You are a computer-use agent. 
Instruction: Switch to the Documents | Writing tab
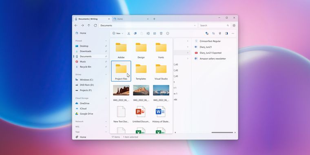click(93, 19)
